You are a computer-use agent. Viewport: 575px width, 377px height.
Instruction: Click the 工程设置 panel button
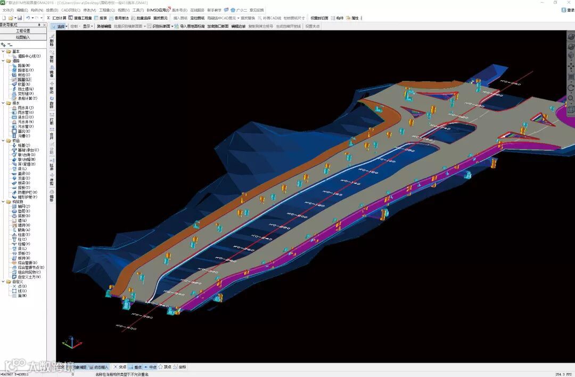point(23,31)
